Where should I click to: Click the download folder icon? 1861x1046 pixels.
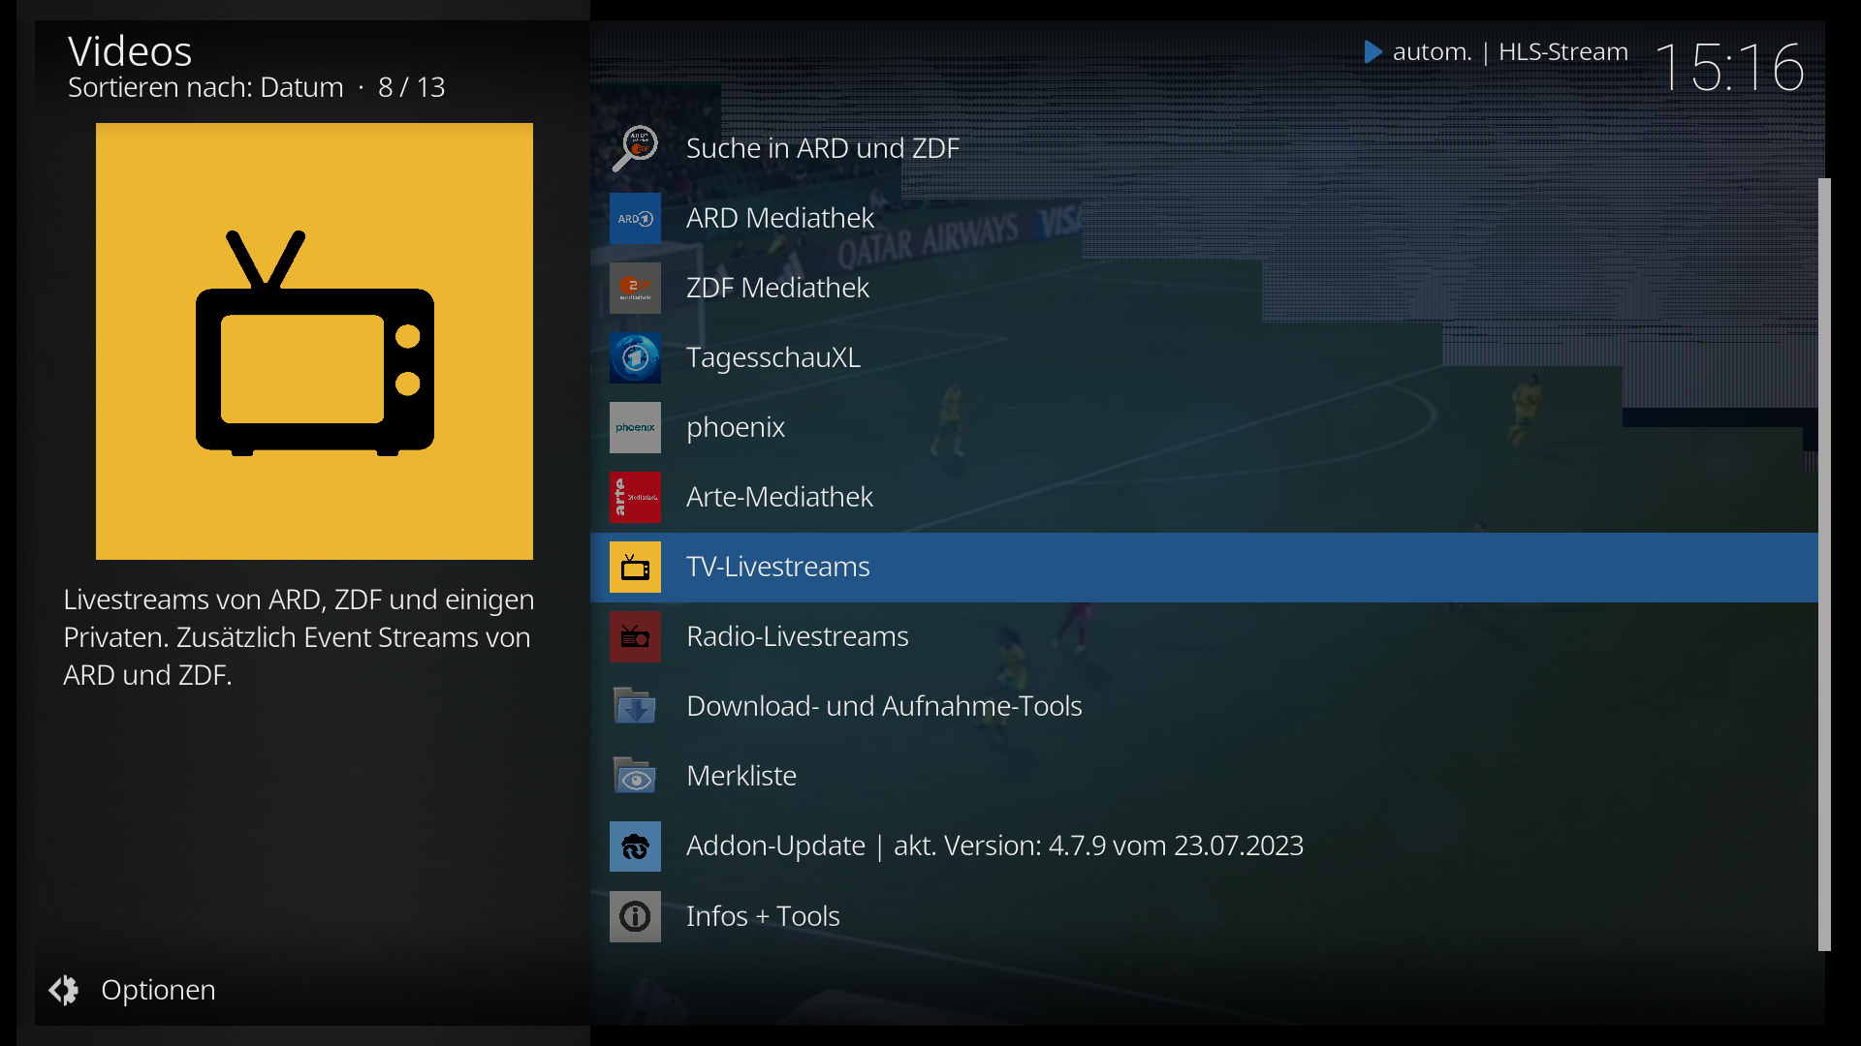coord(635,706)
